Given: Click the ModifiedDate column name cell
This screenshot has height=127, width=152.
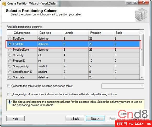Looking at the screenshot, I should click(25, 50).
